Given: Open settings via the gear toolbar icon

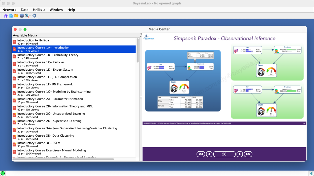Looking at the screenshot, I should pyautogui.click(x=34, y=16).
